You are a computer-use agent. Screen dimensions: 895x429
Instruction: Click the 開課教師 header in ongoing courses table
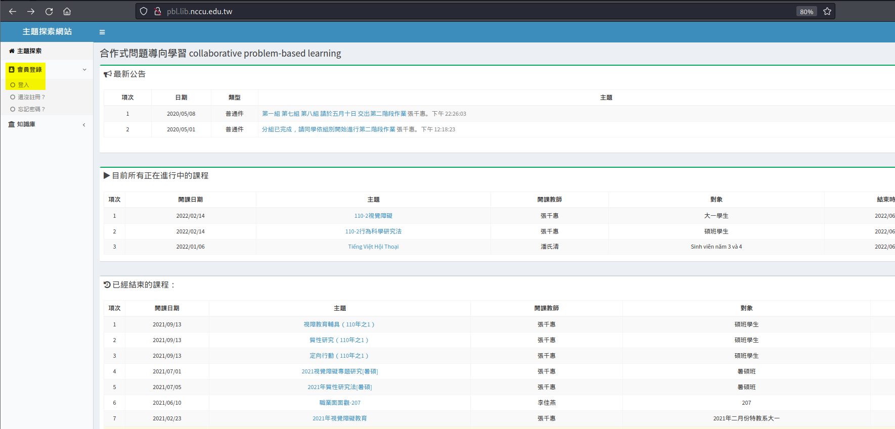550,200
